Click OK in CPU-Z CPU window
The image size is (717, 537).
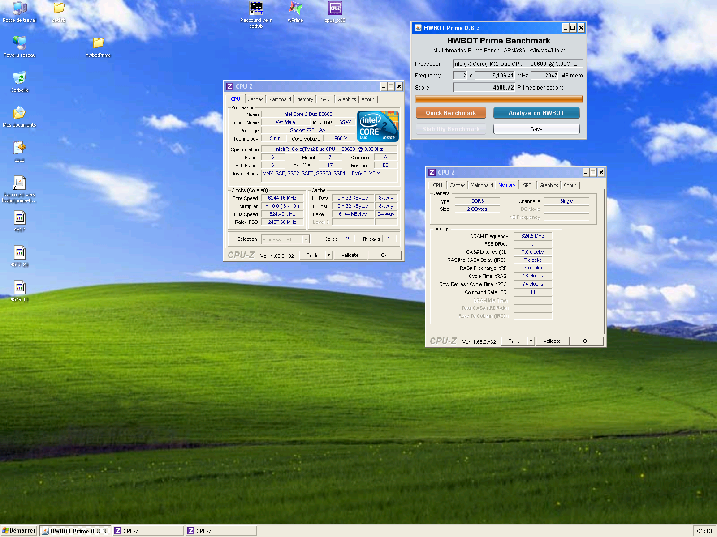pos(384,255)
